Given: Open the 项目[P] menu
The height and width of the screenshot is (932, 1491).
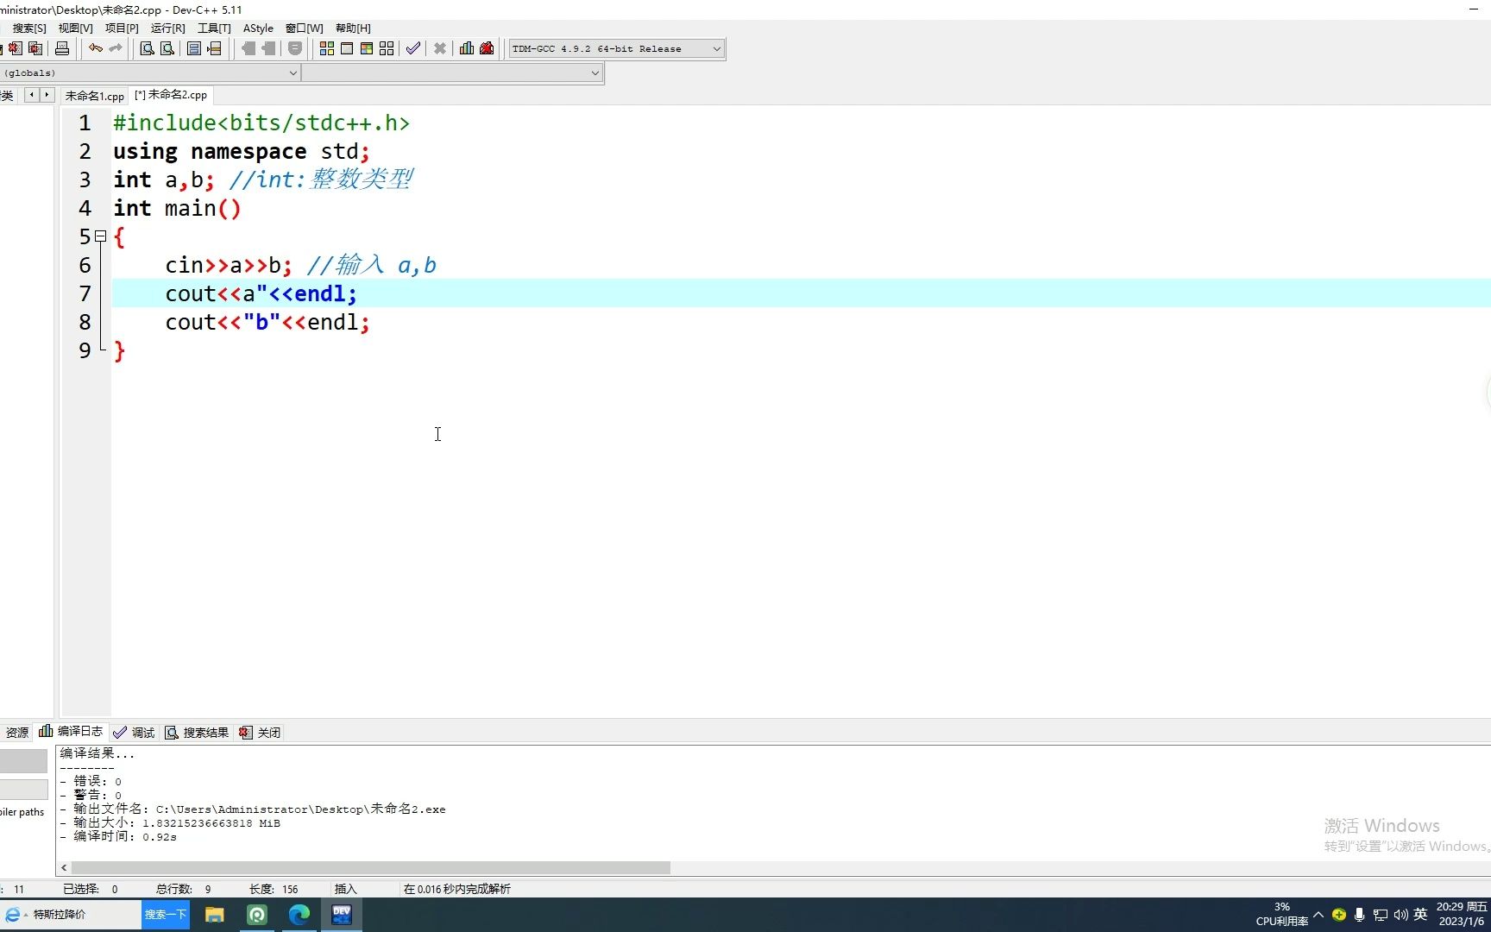Looking at the screenshot, I should coord(122,28).
